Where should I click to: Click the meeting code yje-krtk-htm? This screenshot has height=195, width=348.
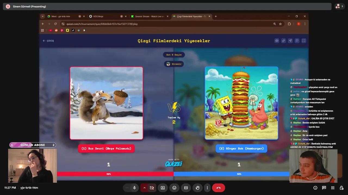29,188
